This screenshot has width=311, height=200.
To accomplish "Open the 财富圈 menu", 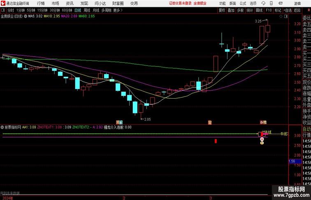I will point(118,3).
